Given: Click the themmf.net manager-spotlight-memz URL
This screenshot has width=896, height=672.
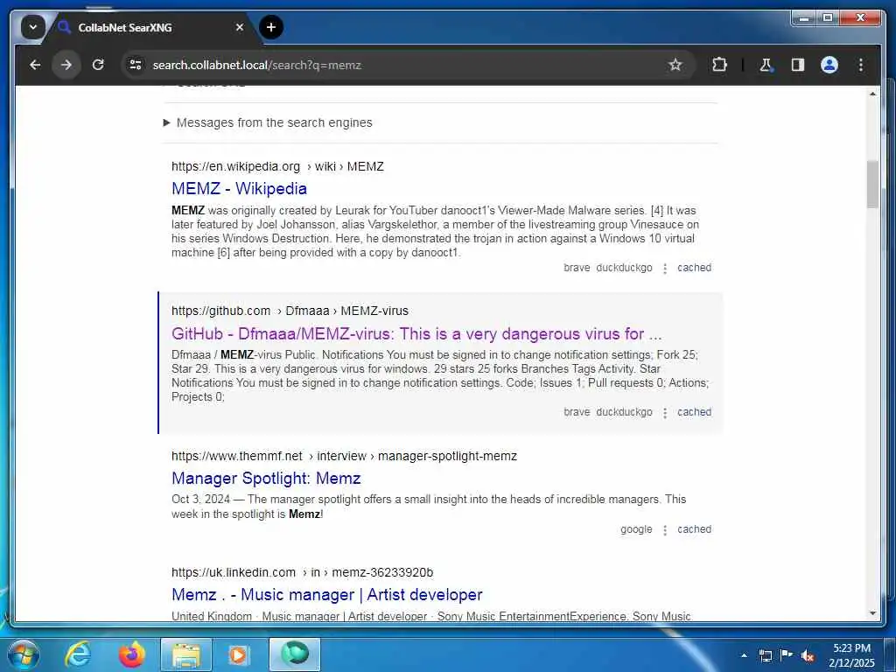Looking at the screenshot, I should tap(344, 456).
